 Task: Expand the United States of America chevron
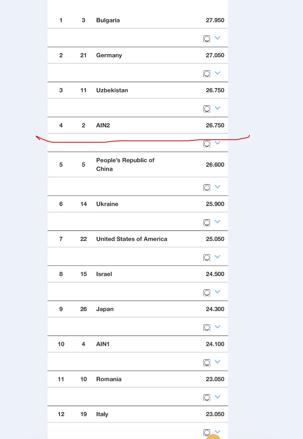(217, 257)
